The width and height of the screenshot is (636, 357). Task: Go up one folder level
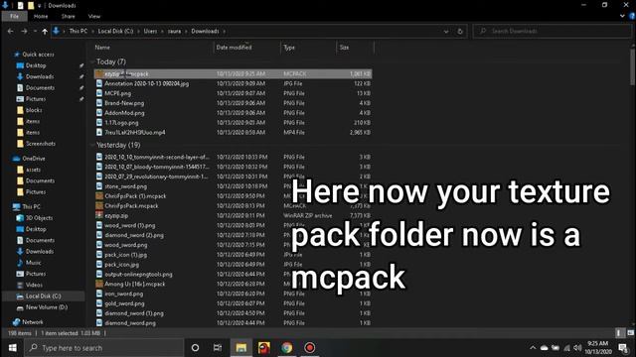tap(44, 31)
